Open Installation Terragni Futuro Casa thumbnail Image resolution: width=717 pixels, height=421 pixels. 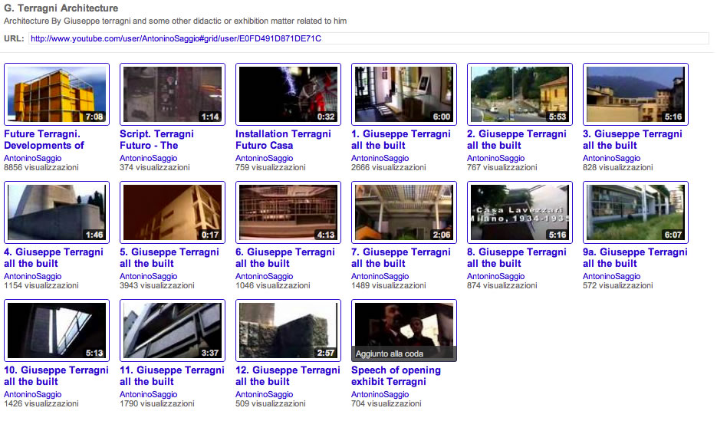pyautogui.click(x=288, y=94)
